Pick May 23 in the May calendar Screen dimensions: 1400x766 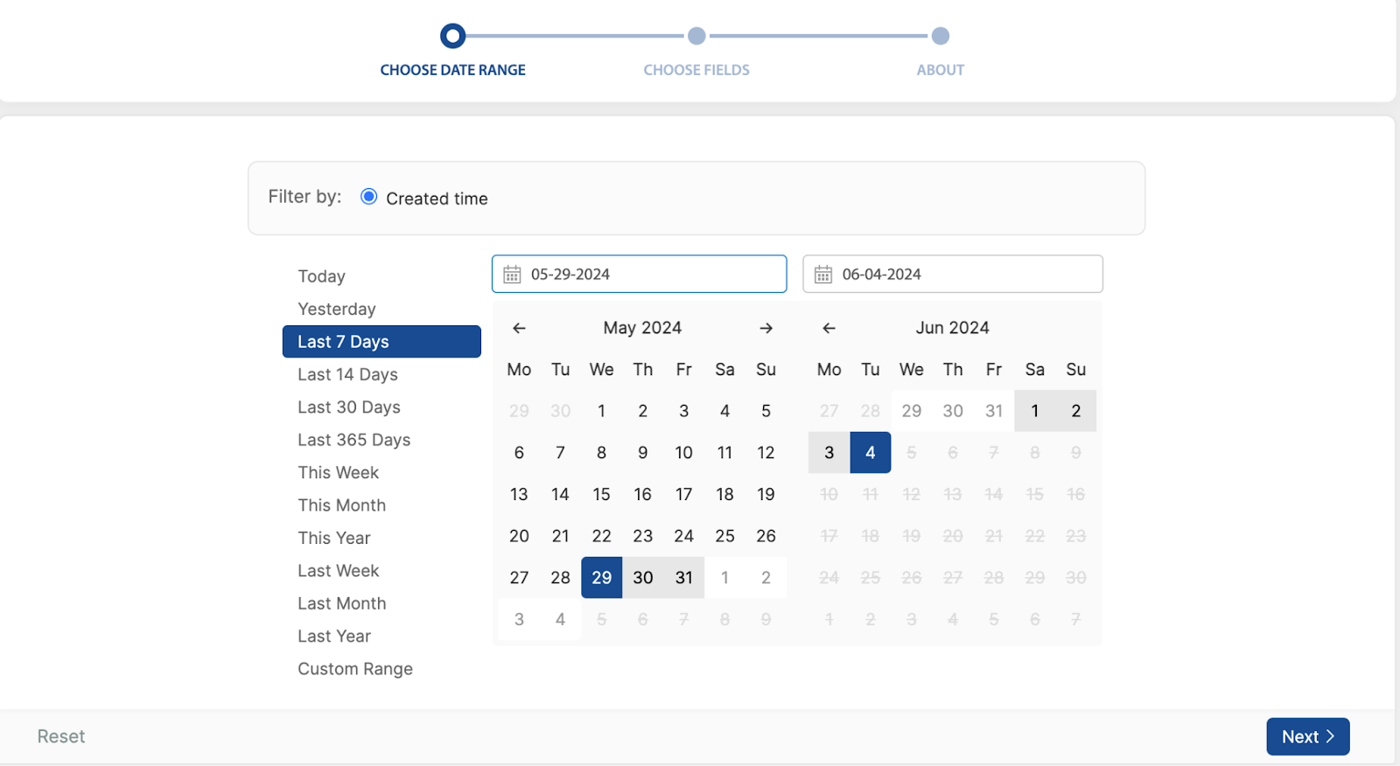coord(643,536)
